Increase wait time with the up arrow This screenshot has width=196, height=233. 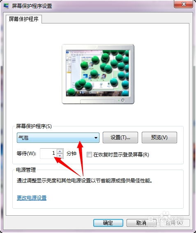coord(60,151)
